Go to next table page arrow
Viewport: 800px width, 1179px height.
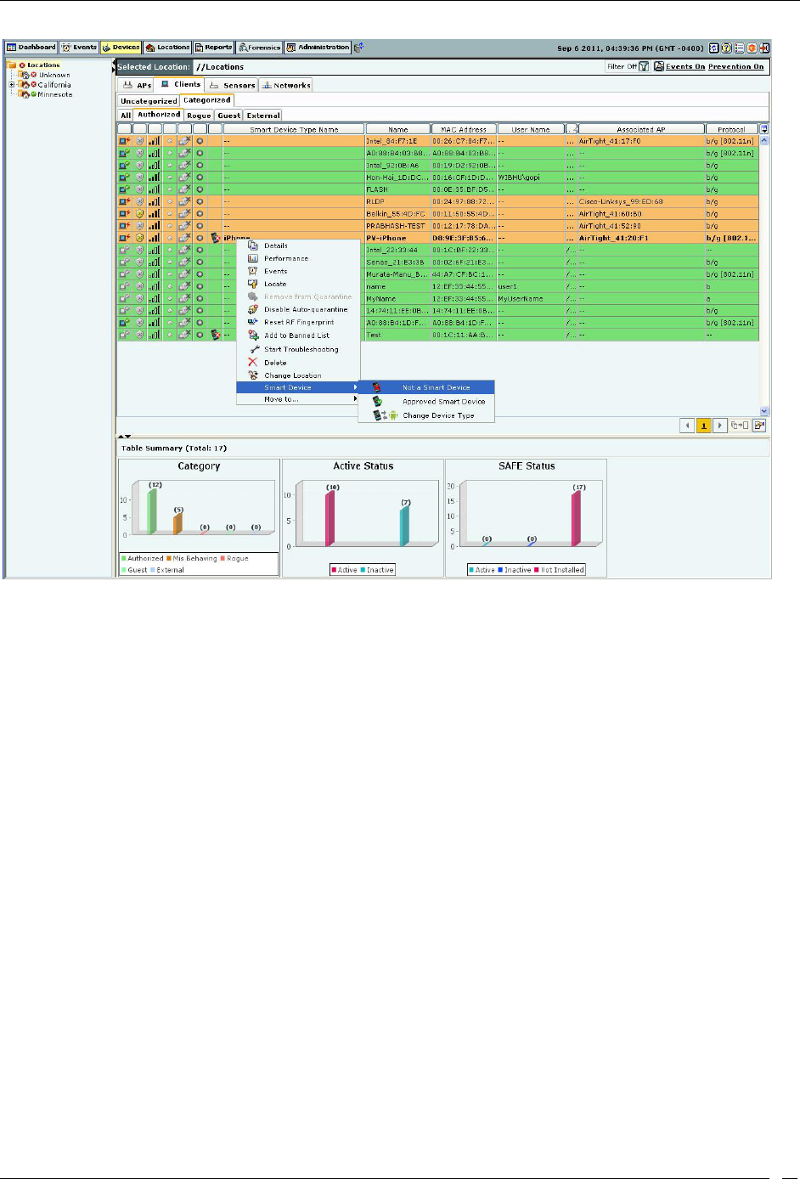click(719, 426)
